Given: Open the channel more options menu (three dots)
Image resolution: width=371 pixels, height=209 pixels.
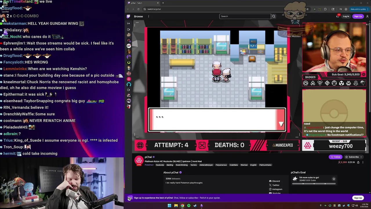Looking at the screenshot, I should tap(363, 162).
